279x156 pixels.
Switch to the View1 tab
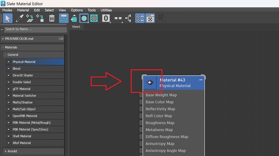click(x=76, y=27)
